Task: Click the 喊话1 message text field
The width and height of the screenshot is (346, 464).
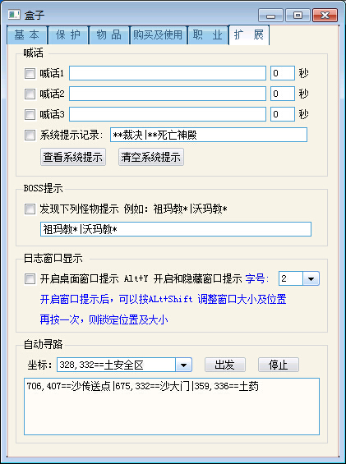Action: [x=168, y=73]
